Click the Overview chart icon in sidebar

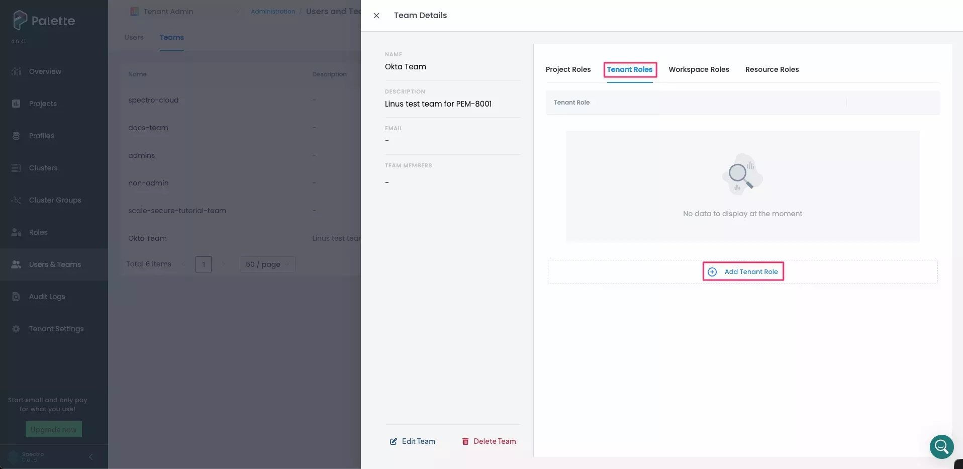coord(16,71)
